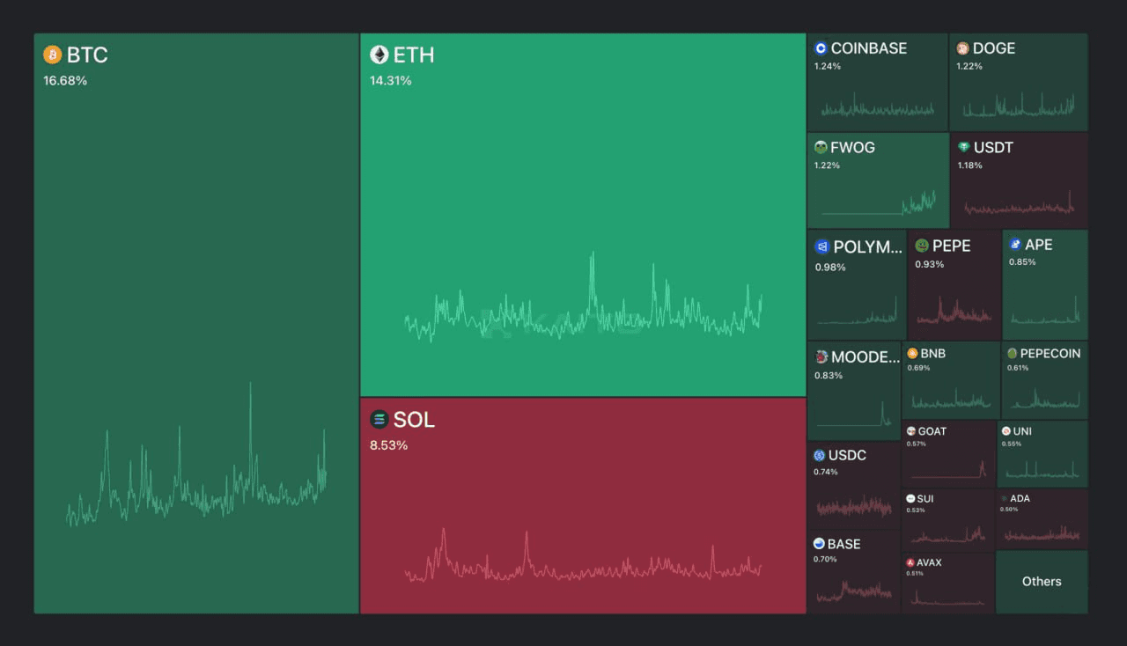This screenshot has height=646, width=1127.
Task: Click the FWOG label
Action: point(852,147)
